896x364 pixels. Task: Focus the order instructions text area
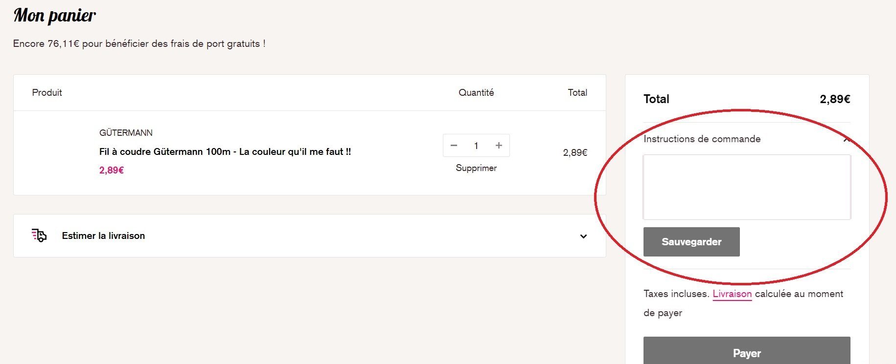[746, 187]
